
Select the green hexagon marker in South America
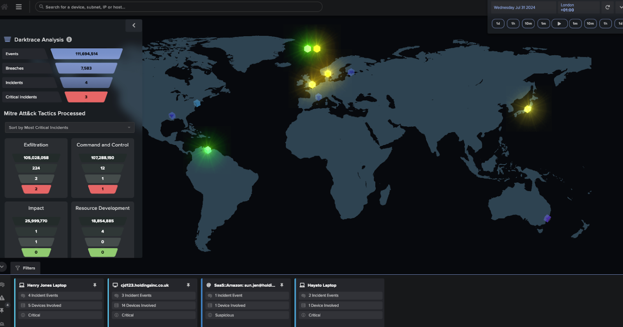click(208, 150)
